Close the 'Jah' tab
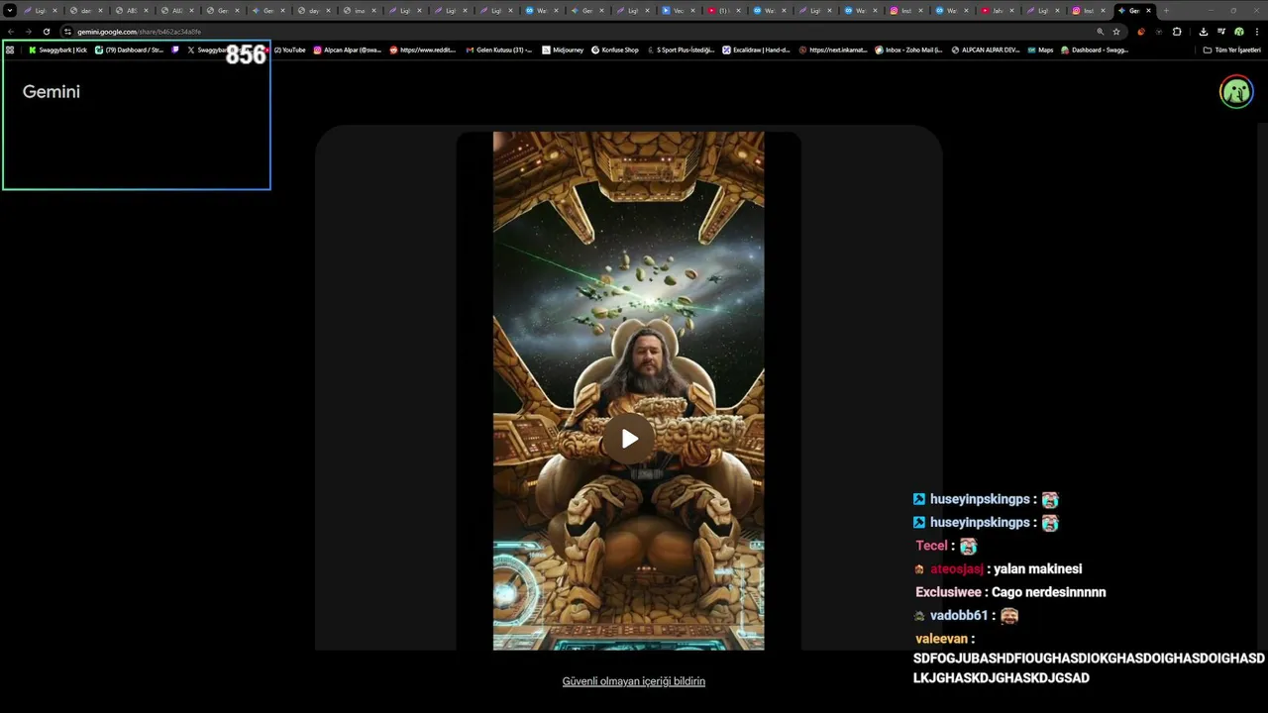 (1011, 11)
